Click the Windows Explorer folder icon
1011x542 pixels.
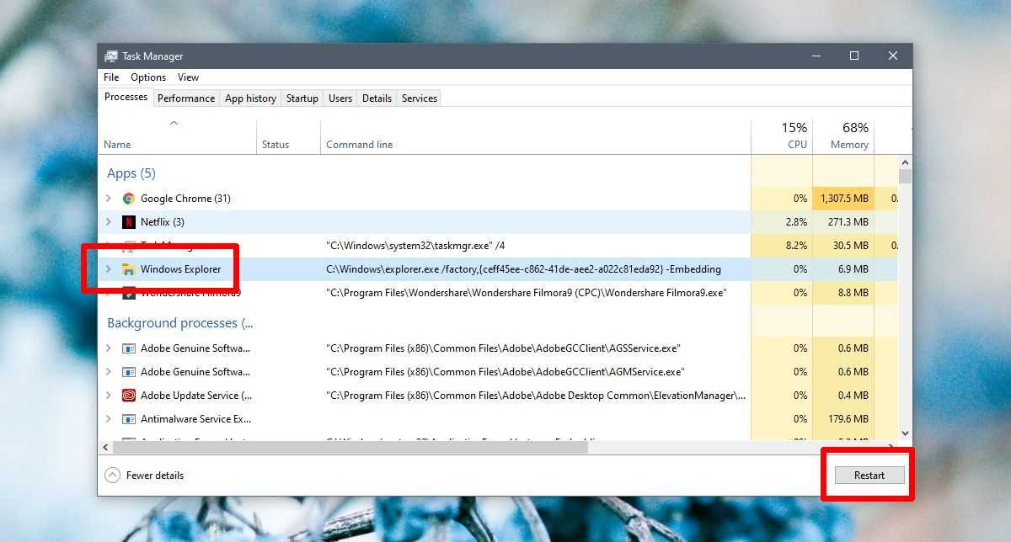click(129, 269)
